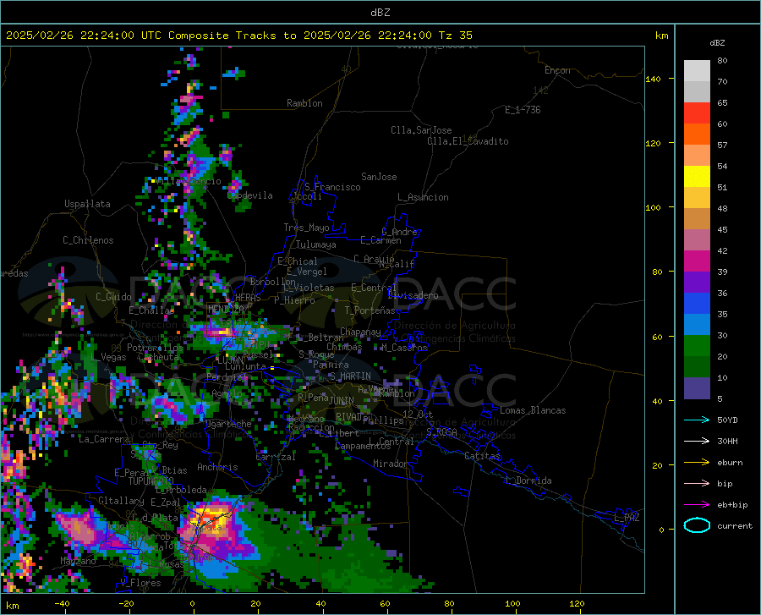Click the 'Clla.El_Cavadito' map label
761x615 pixels.
click(468, 141)
